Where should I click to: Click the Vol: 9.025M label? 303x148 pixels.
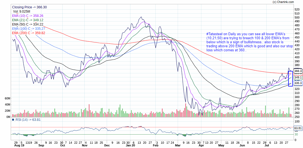point(22,12)
